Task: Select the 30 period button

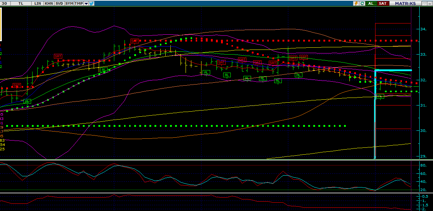Action: (x=5, y=3)
